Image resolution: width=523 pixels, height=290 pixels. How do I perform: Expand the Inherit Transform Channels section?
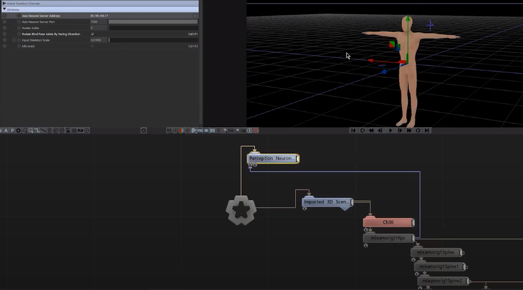4,3
